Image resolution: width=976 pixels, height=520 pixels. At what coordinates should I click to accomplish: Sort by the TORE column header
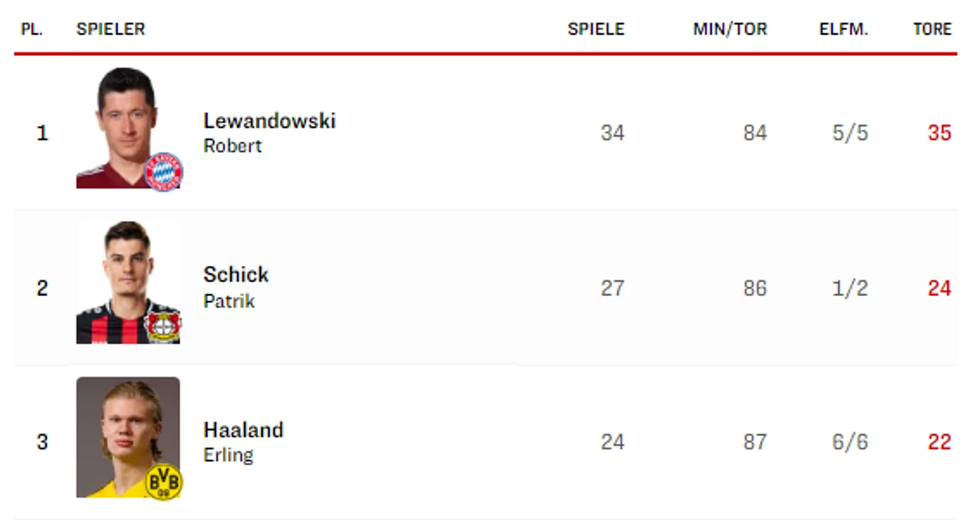(x=933, y=29)
